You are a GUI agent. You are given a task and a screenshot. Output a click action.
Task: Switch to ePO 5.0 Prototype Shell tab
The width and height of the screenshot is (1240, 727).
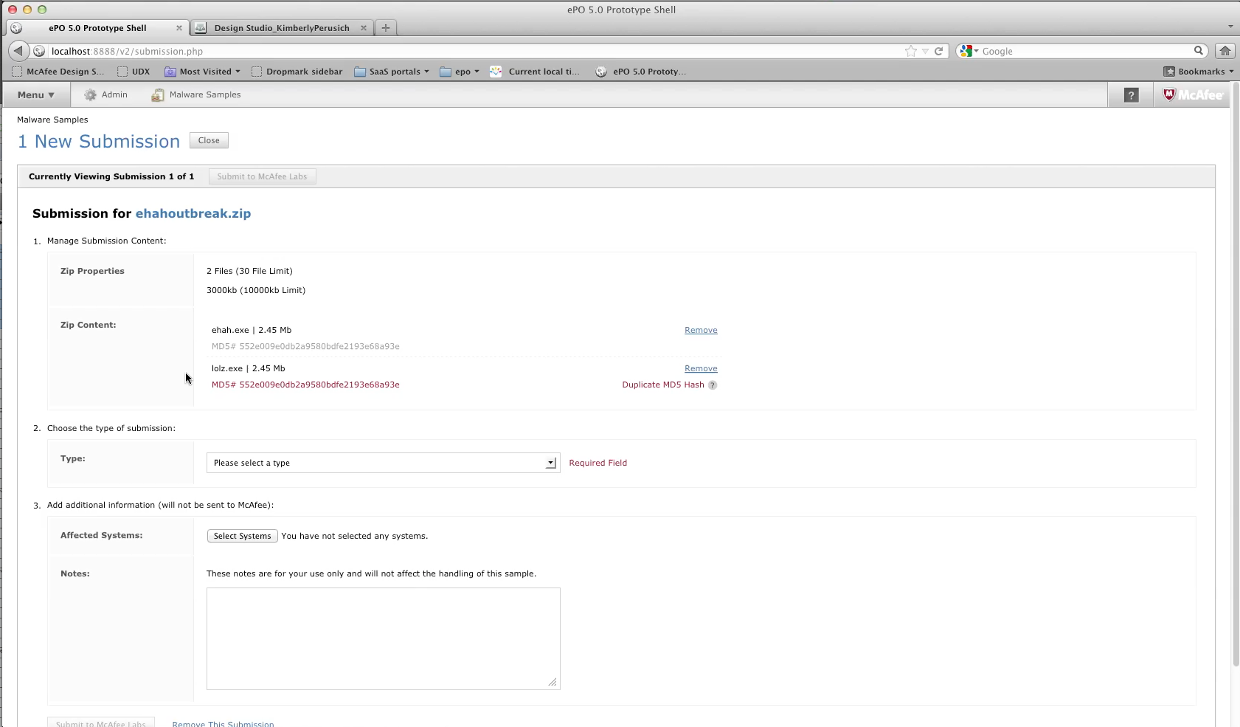tap(97, 28)
